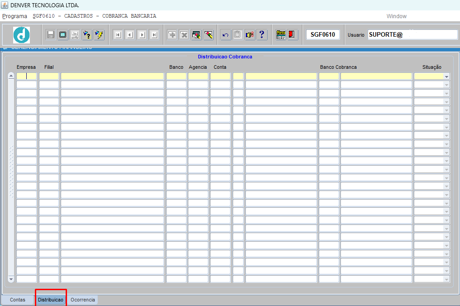Click the Print toolbar icon
The height and width of the screenshot is (306, 460).
[75, 35]
